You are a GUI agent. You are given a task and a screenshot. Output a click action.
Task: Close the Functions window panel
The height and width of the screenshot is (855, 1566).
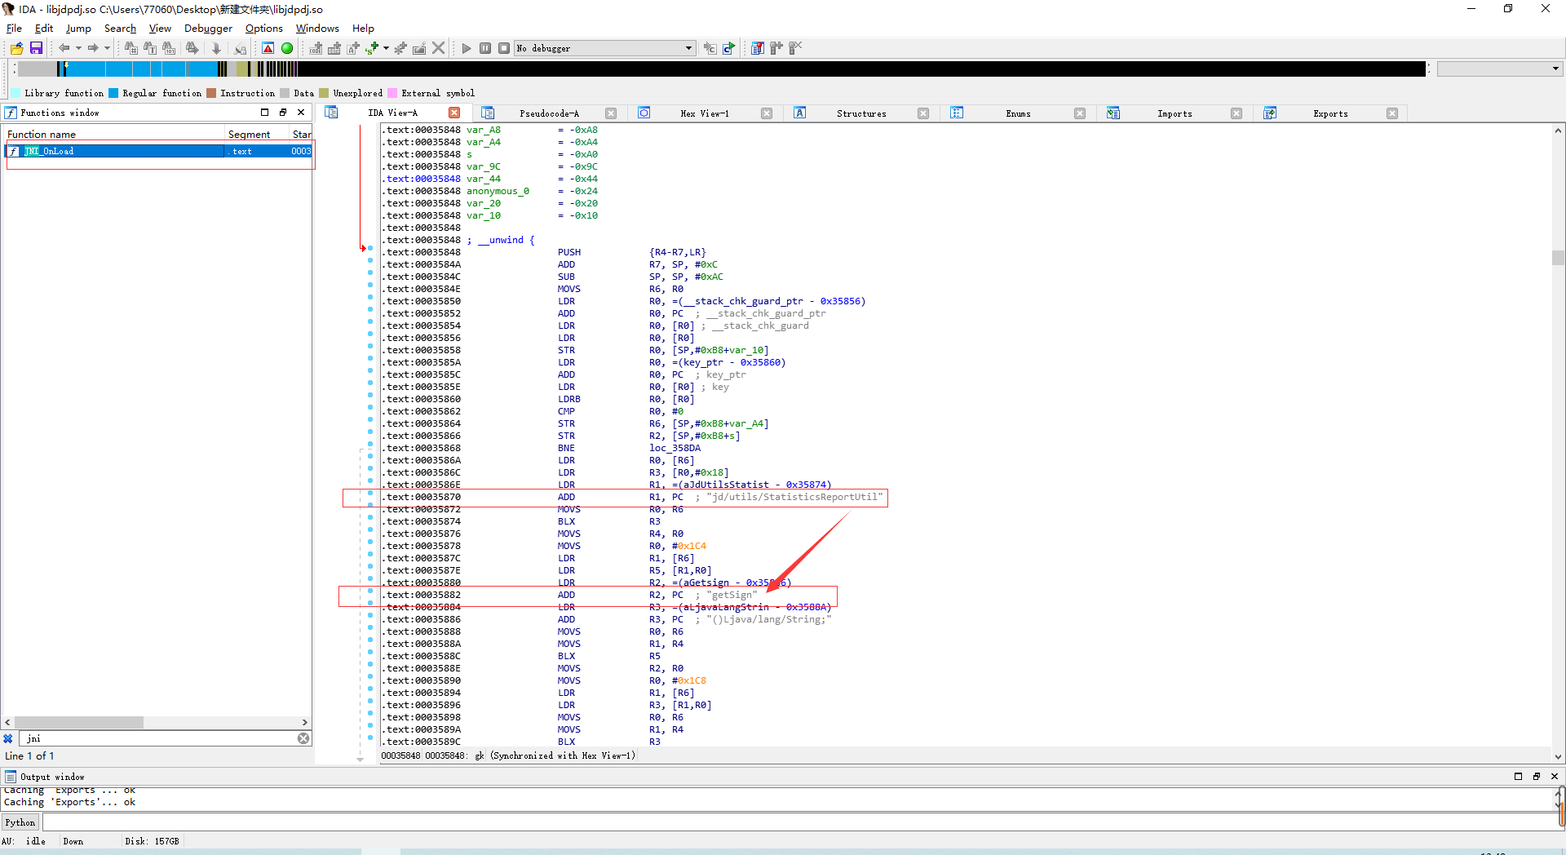point(301,112)
